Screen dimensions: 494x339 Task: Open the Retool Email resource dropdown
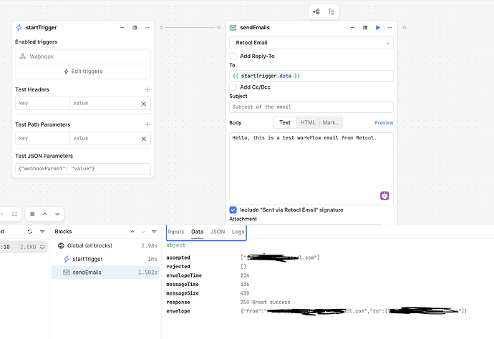[x=311, y=43]
